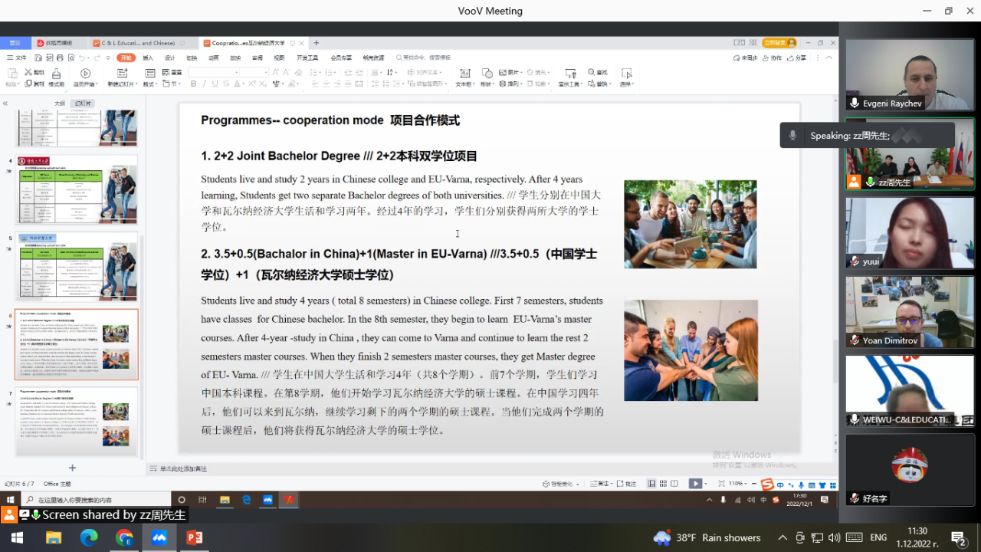
Task: Toggle Strikethrough formatting in the ribbon
Action: [226, 84]
